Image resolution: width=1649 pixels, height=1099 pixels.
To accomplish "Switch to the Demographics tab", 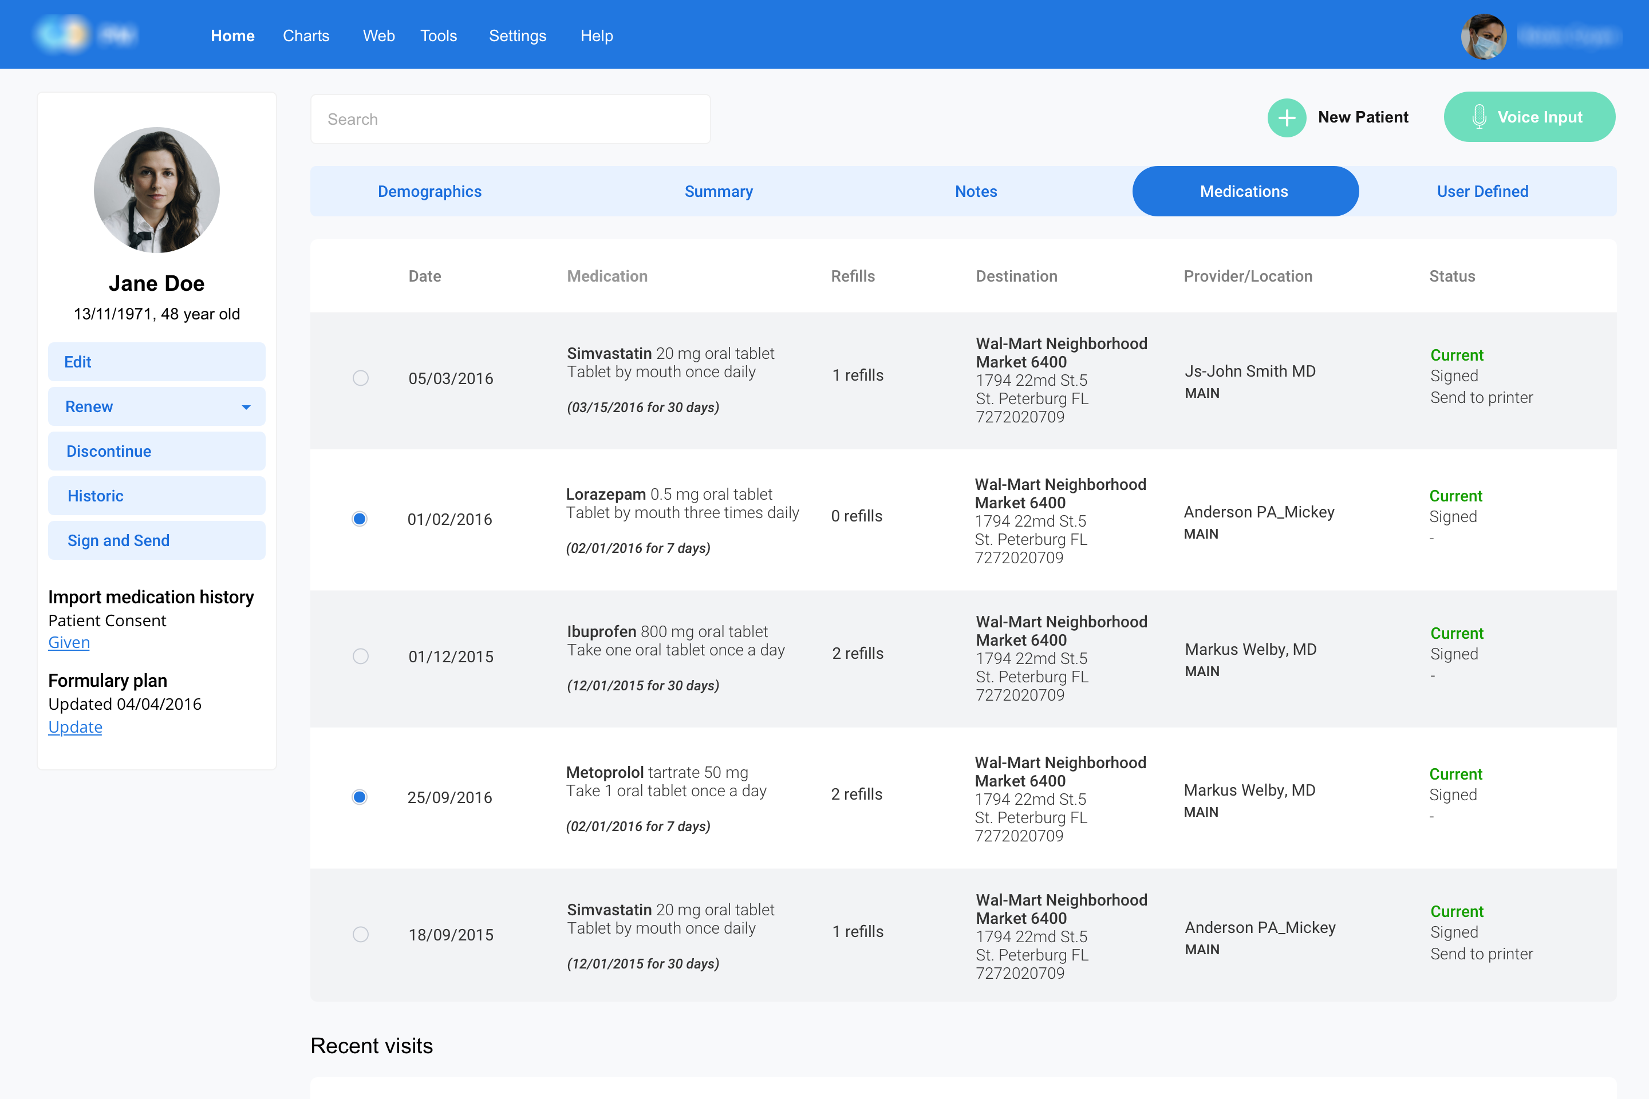I will coord(429,191).
